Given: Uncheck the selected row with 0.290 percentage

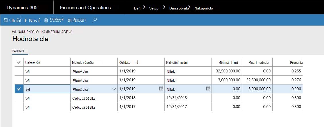Looking at the screenshot, I should coord(19,89).
